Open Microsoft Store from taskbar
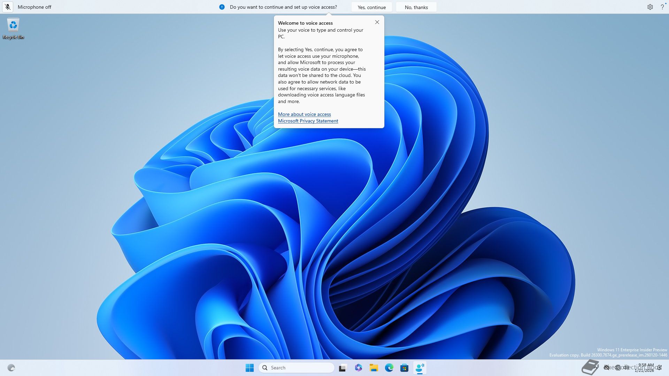The width and height of the screenshot is (669, 376). [404, 368]
